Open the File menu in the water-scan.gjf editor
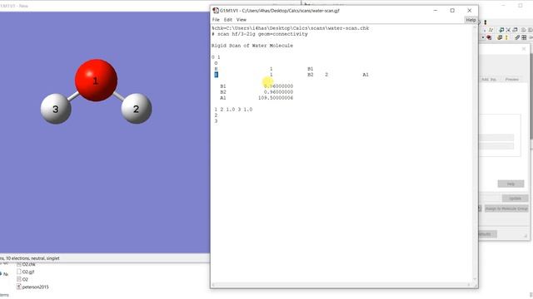The image size is (533, 299). click(216, 20)
